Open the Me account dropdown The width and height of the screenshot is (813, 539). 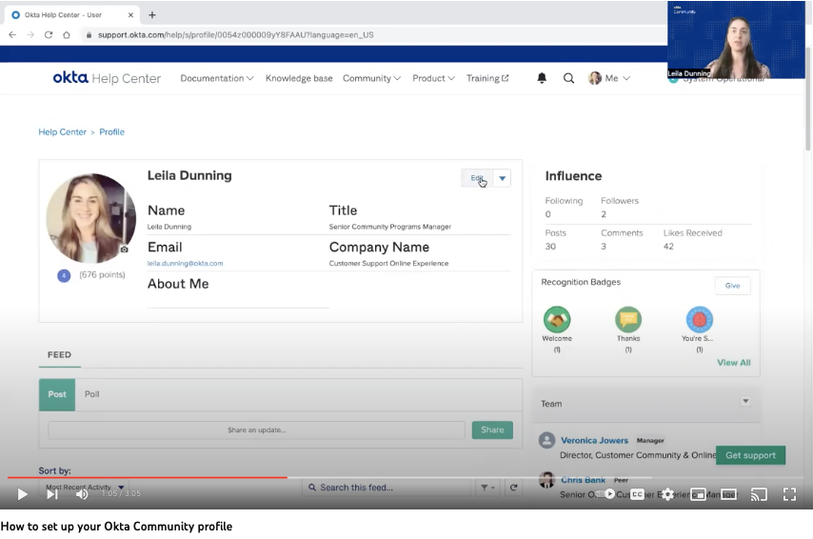[609, 78]
